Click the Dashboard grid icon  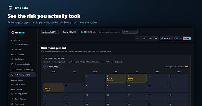click(x=12, y=104)
